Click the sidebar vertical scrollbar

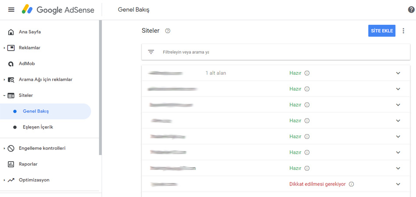click(x=100, y=87)
